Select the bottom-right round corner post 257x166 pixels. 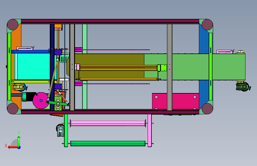[x=207, y=108]
